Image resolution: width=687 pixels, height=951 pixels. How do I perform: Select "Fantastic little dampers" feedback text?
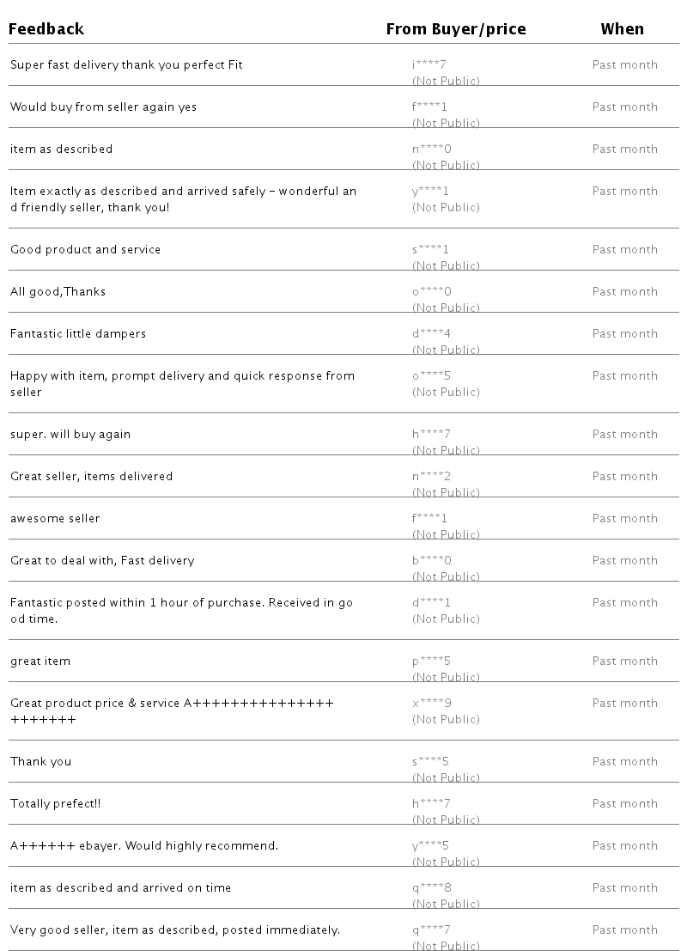click(78, 334)
